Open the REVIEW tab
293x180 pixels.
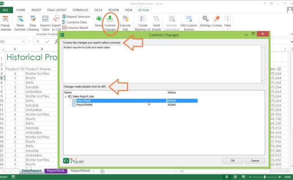pos(114,10)
